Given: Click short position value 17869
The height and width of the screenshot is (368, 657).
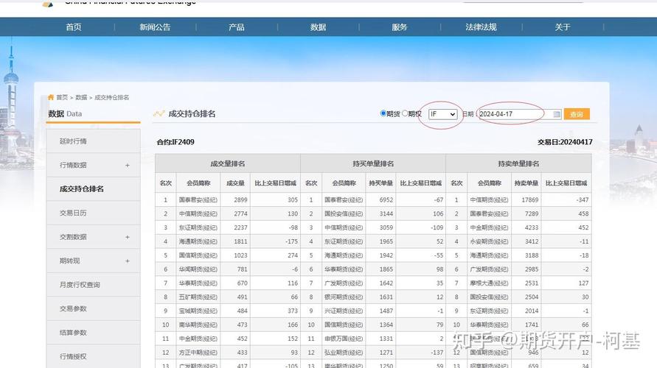Looking at the screenshot, I should [530, 200].
